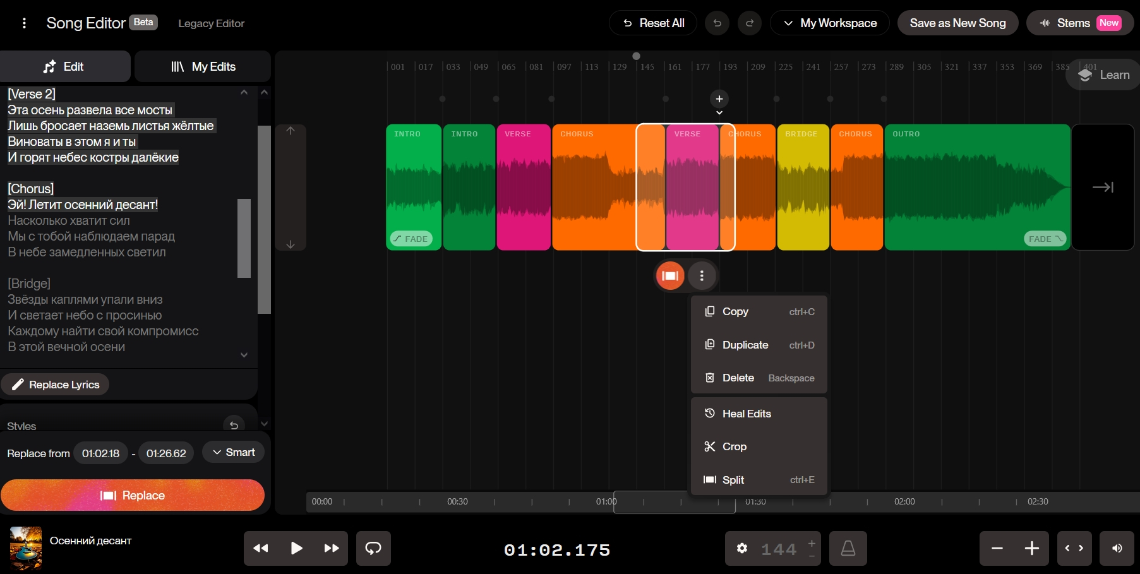Edit the replace start time 01:02.18
Screen dimensions: 1140x574
tap(100, 453)
